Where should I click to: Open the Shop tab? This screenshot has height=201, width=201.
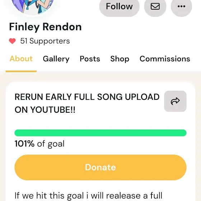(120, 59)
